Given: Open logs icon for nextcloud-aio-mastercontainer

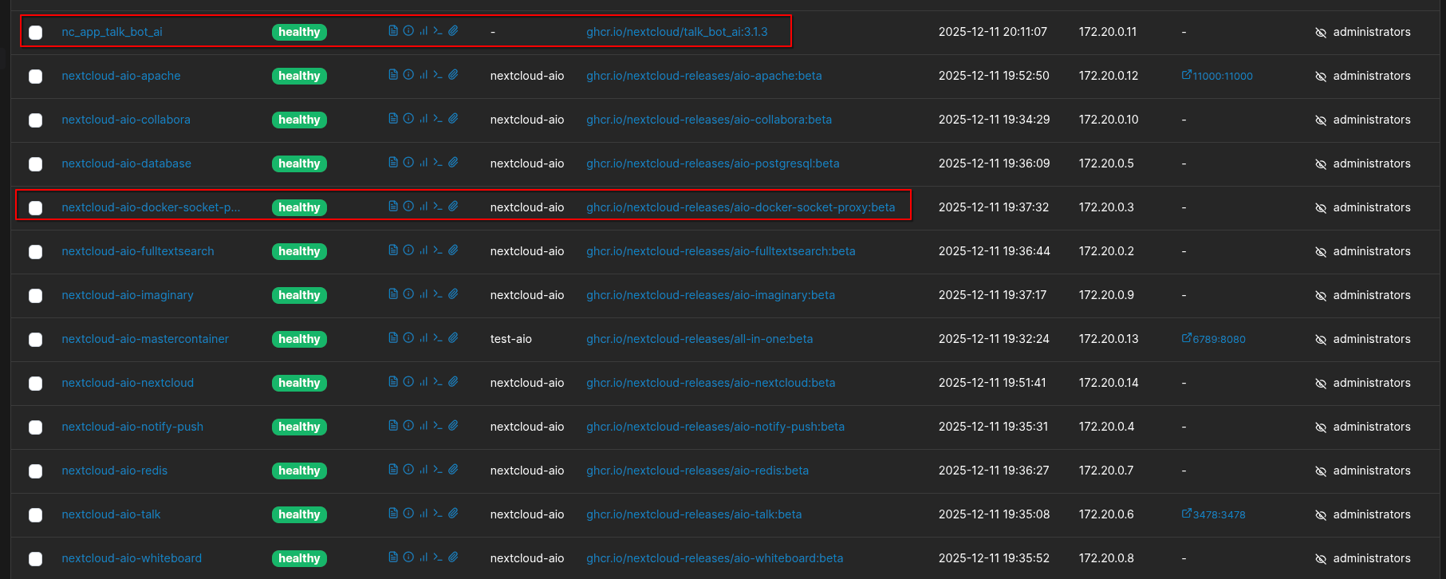Looking at the screenshot, I should (x=393, y=338).
